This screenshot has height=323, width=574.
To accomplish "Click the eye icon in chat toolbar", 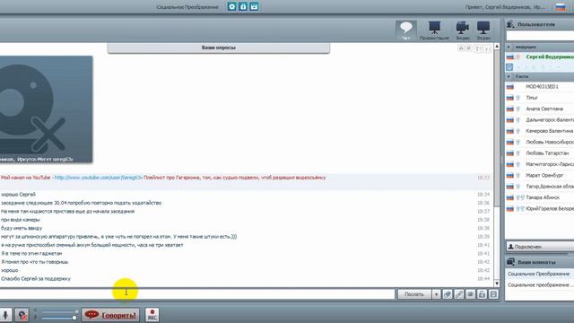I will pos(470,294).
